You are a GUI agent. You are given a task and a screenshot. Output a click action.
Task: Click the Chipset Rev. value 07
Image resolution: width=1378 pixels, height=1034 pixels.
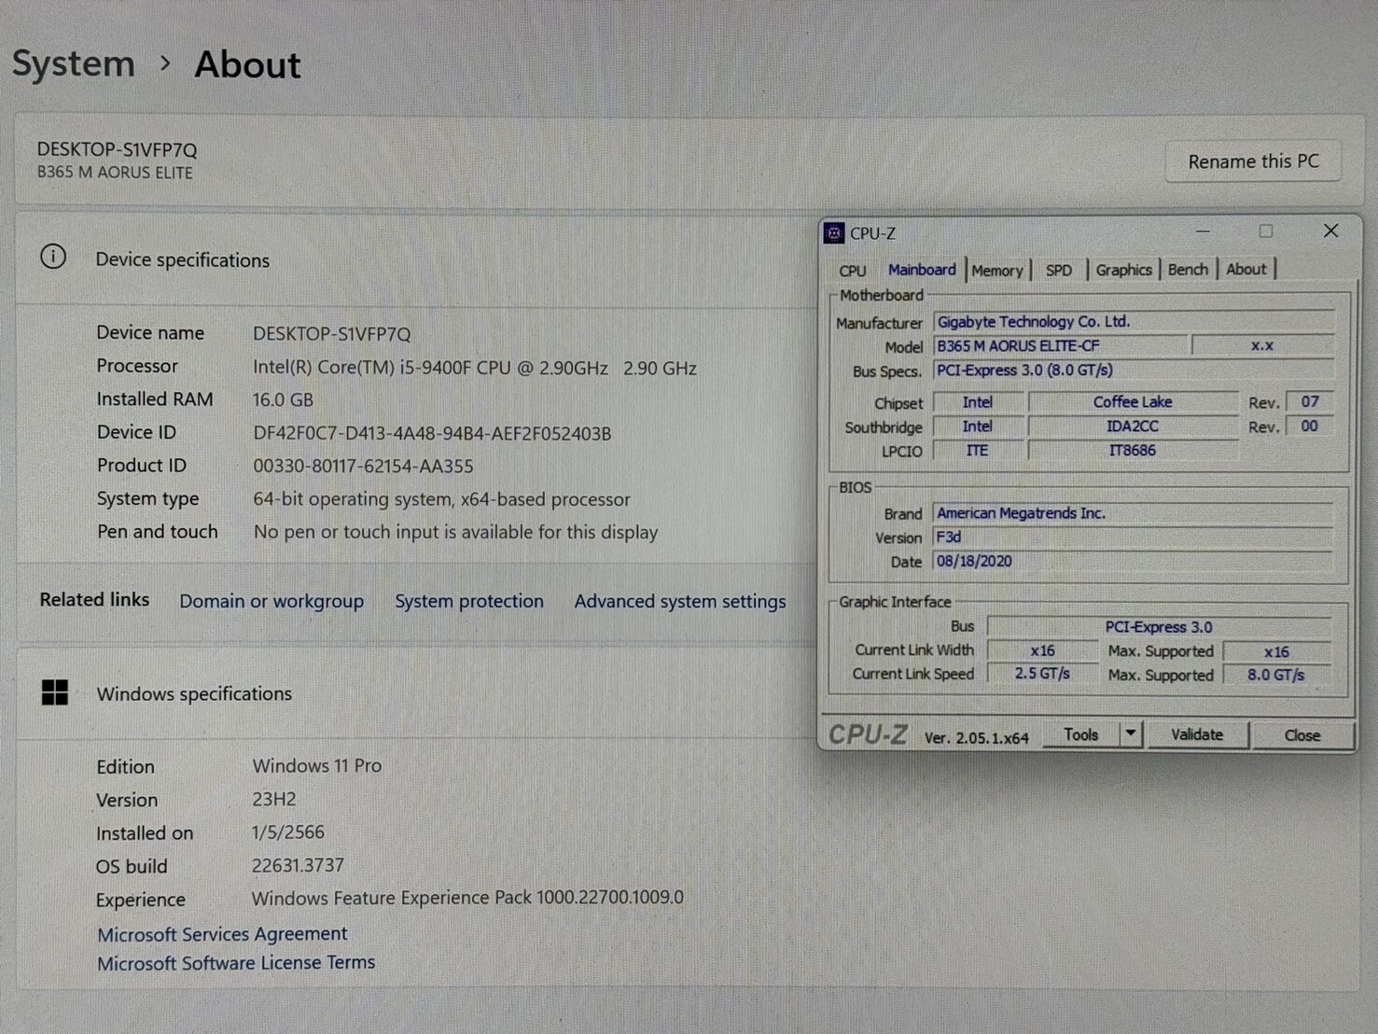click(1310, 402)
